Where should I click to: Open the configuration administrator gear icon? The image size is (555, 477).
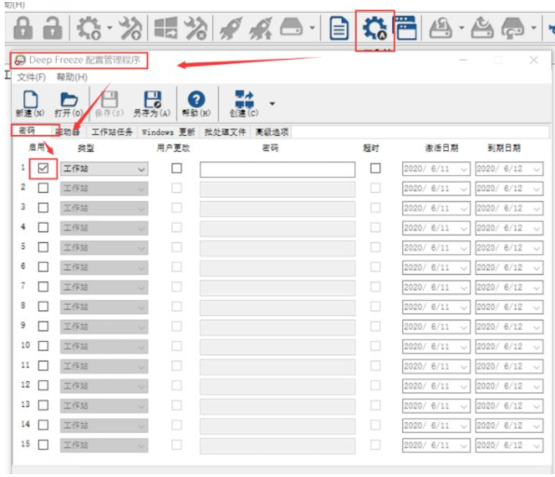tap(374, 28)
